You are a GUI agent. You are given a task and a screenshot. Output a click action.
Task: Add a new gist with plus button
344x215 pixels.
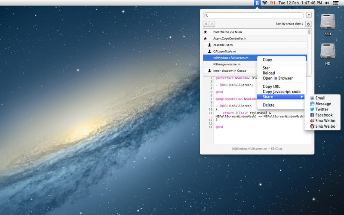[206, 24]
